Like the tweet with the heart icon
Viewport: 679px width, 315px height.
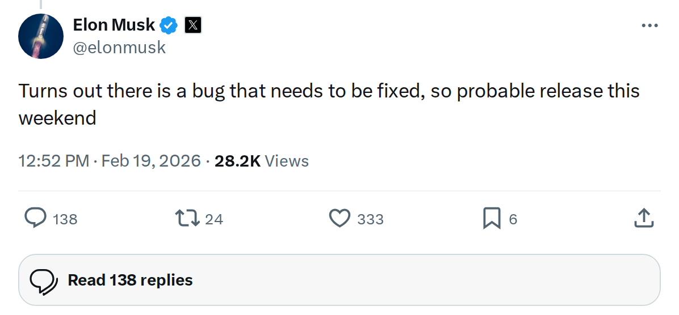click(339, 218)
